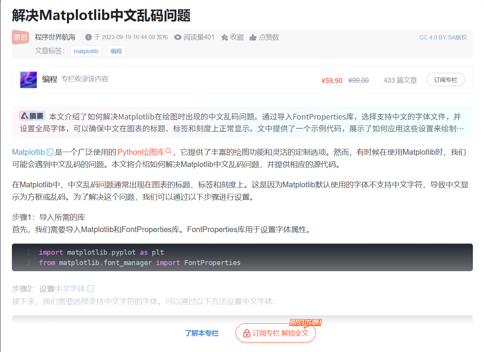Click the ¥99.00 original price text
The width and height of the screenshot is (484, 352).
[x=358, y=80]
